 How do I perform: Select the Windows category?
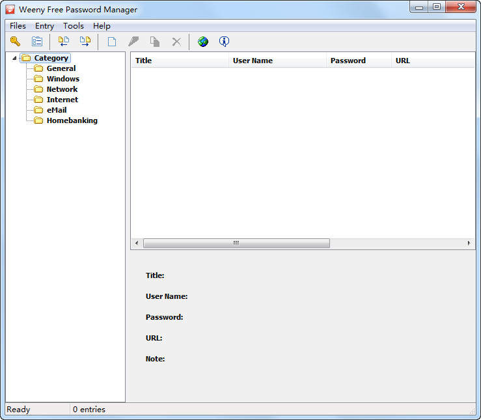coord(63,79)
